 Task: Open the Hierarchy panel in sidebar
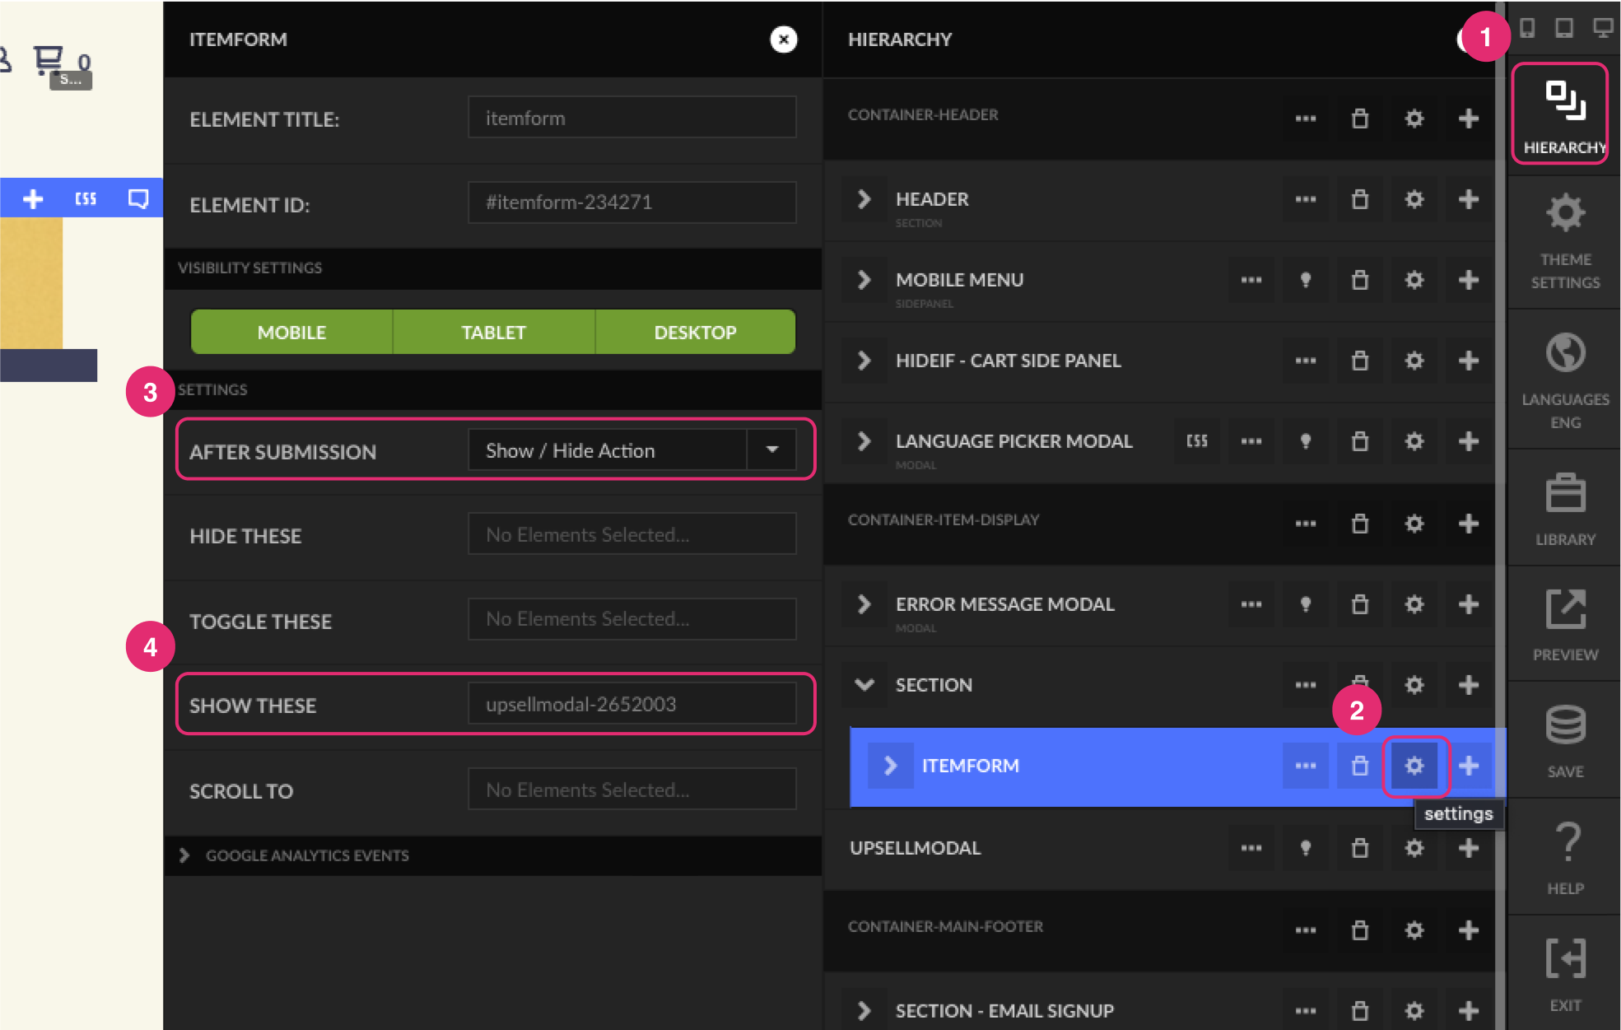1564,115
